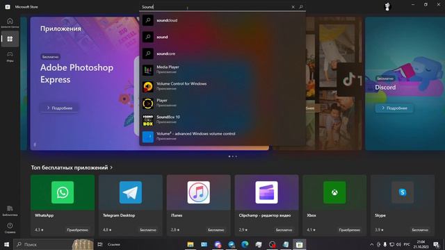Open the WhatsApp app card icon
The width and height of the screenshot is (445, 250).
point(63,192)
